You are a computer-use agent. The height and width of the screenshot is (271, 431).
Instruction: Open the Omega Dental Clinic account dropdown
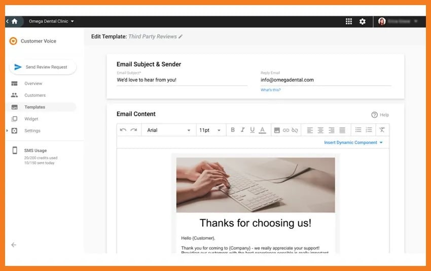coord(52,21)
